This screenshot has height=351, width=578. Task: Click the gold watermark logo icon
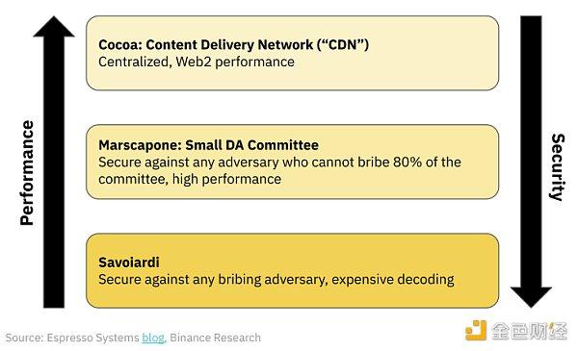(476, 331)
